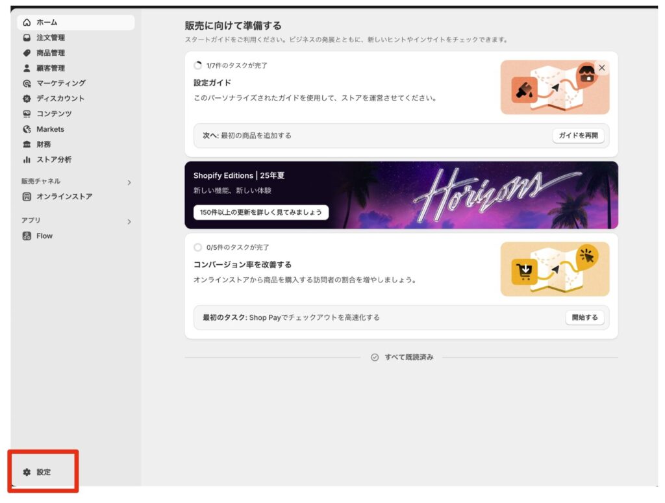Click the 設定ガイド map illustration
The image size is (665, 503).
555,87
